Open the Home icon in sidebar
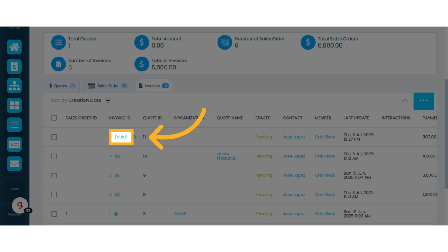The width and height of the screenshot is (448, 252). point(14,47)
